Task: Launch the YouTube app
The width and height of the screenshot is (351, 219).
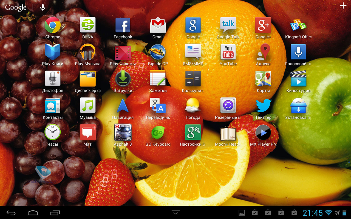Action: point(228,52)
